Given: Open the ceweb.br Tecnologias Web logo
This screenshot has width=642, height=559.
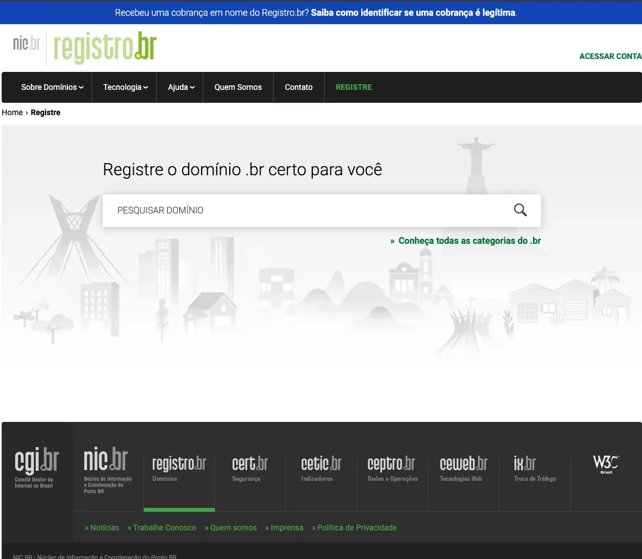Looking at the screenshot, I should click(x=463, y=469).
